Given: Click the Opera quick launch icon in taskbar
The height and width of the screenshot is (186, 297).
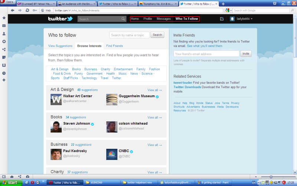Looking at the screenshot, I should pyautogui.click(x=32, y=182).
